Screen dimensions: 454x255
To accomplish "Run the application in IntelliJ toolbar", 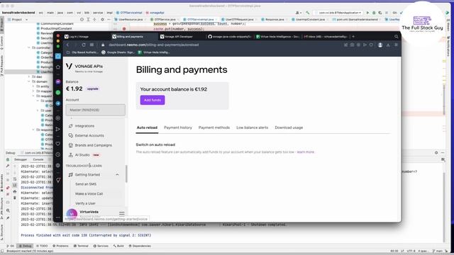I will pyautogui.click(x=367, y=13).
